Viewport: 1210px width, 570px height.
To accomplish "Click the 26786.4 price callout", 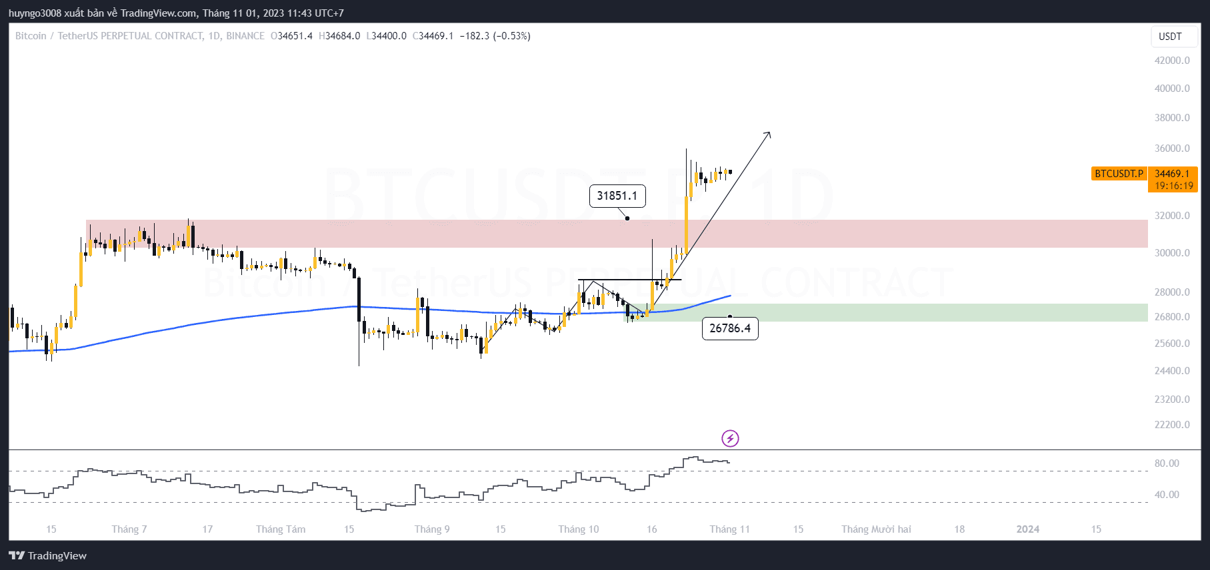I will click(730, 328).
